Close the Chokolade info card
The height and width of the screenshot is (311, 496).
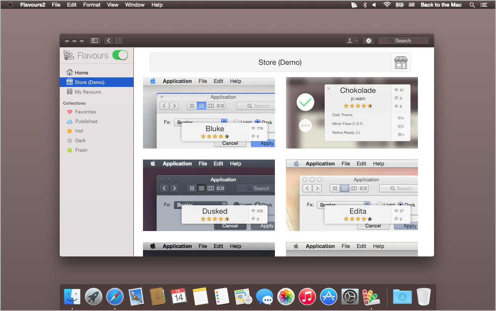click(329, 88)
